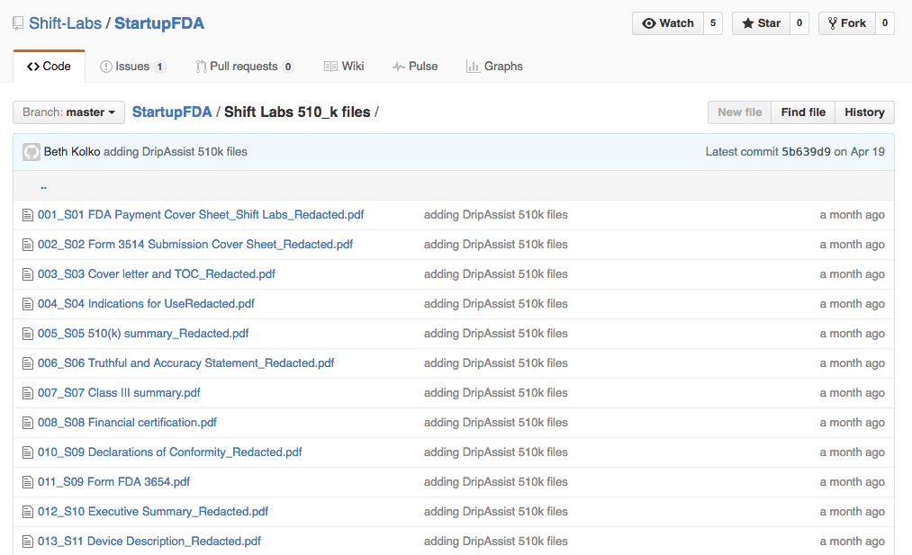The image size is (912, 555).
Task: Click the eye icon in Watch button
Action: tap(648, 23)
